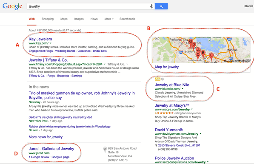The height and width of the screenshot is (164, 254).
Task: Click map marker E on the map
Action: (211, 56)
